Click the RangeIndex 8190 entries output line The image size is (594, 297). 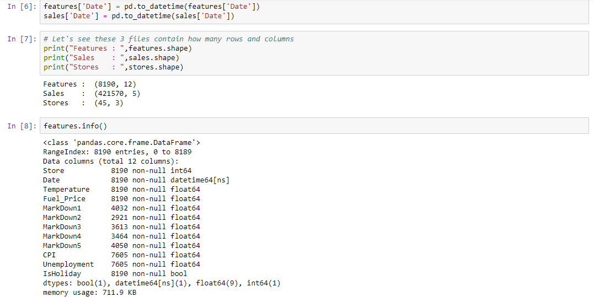tap(117, 152)
